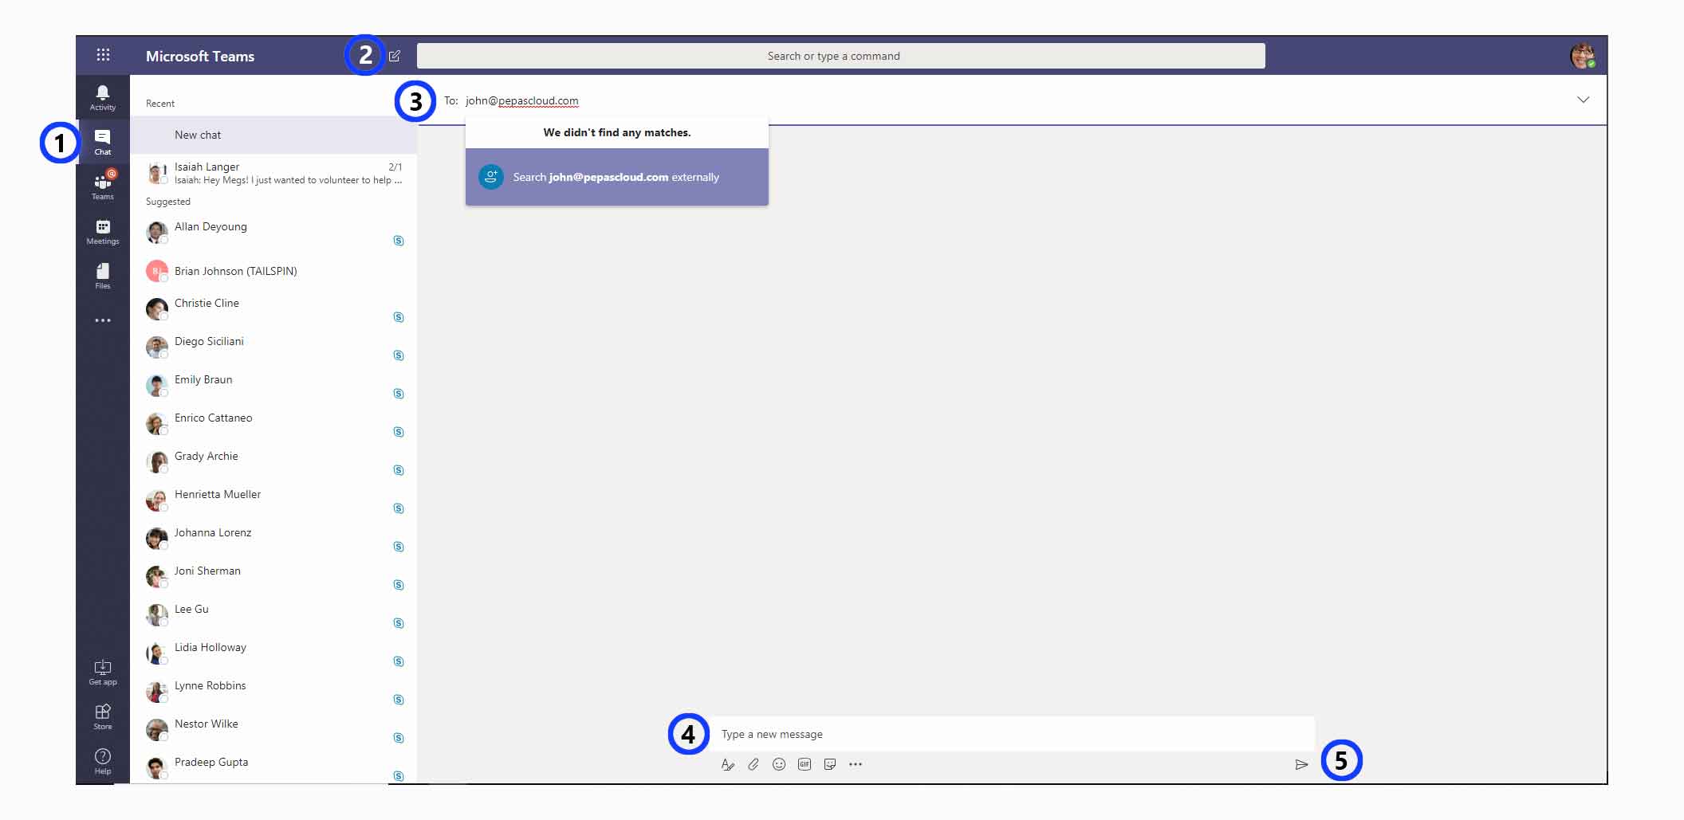Select Pradeep Gupta contact
The height and width of the screenshot is (820, 1684).
pos(273,767)
